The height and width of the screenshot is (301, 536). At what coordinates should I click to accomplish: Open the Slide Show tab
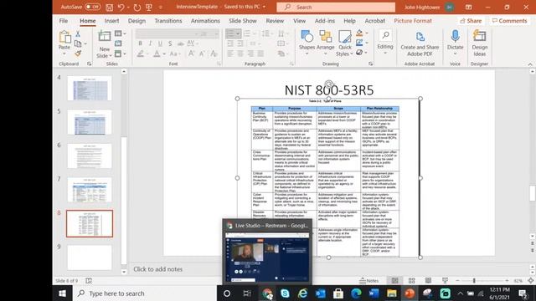[x=243, y=21]
